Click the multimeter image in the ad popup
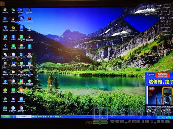This screenshot has width=173, height=129. pyautogui.click(x=160, y=95)
